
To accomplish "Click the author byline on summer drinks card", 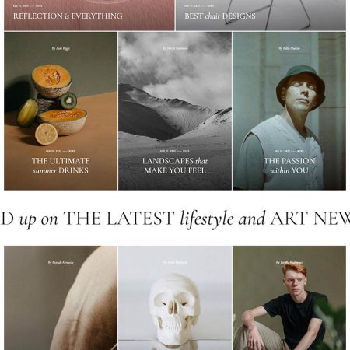I will pyautogui.click(x=61, y=48).
